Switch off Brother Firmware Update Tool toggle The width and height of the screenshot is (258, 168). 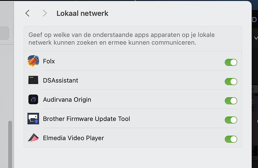click(231, 120)
